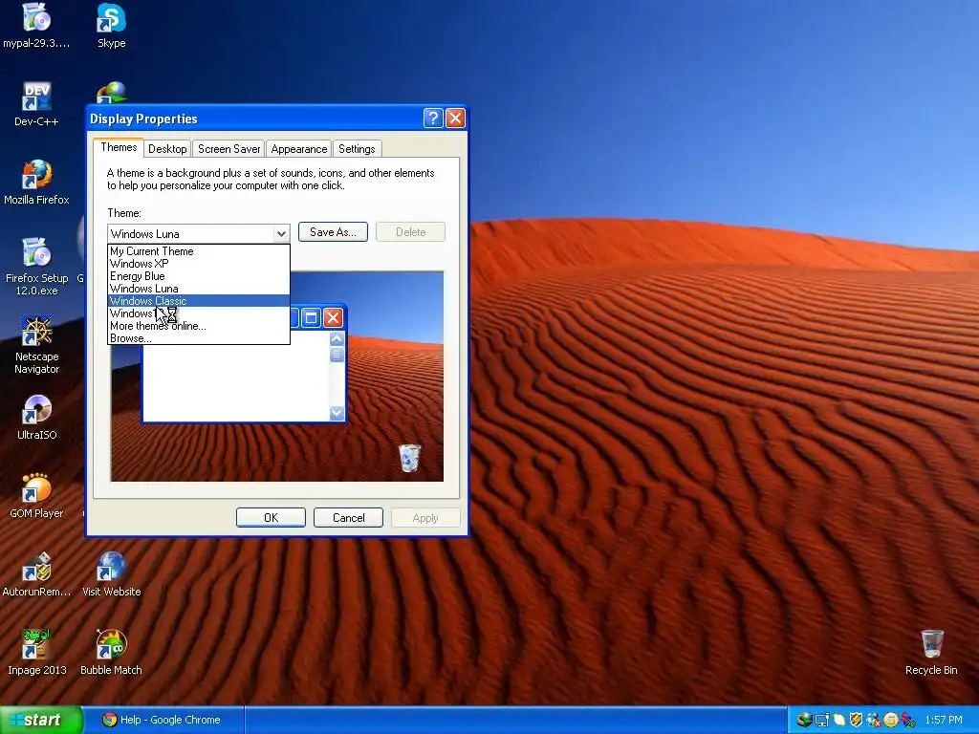This screenshot has width=979, height=734.
Task: Switch to Help - Google Chrome taskbar window
Action: 163,720
